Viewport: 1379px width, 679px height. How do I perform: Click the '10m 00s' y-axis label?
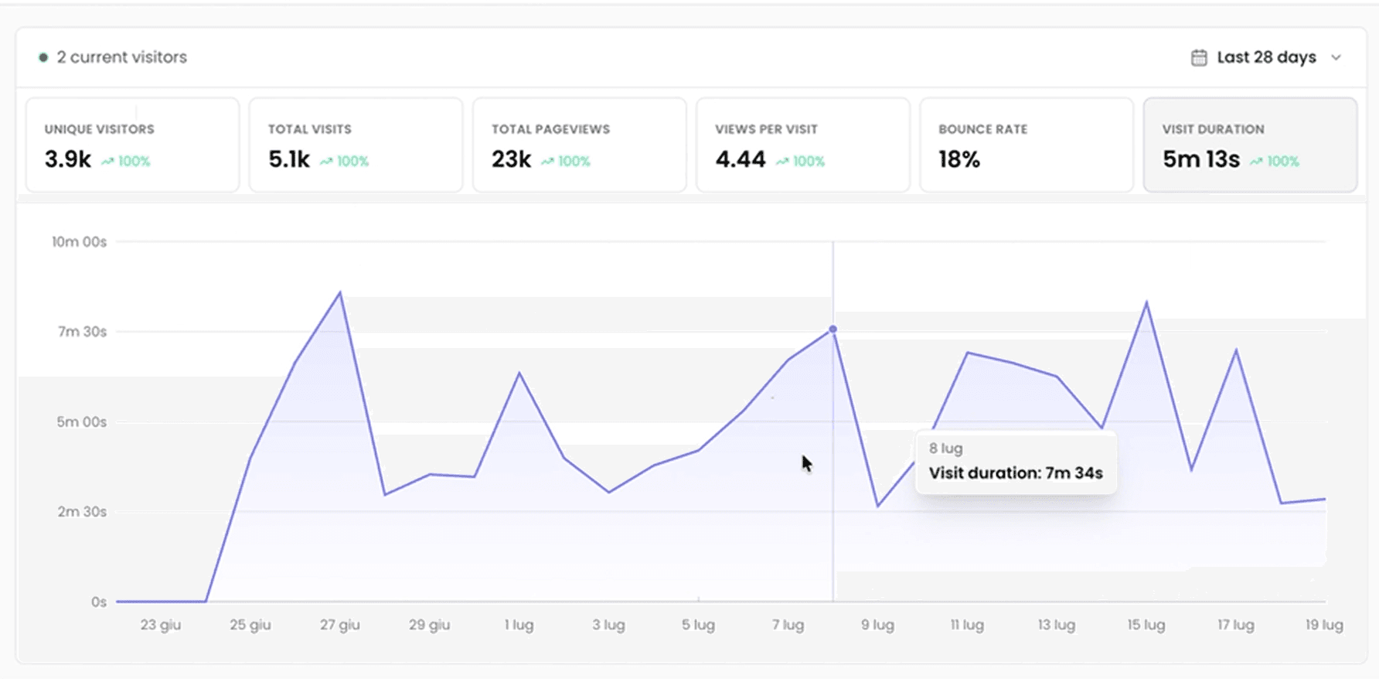[79, 242]
